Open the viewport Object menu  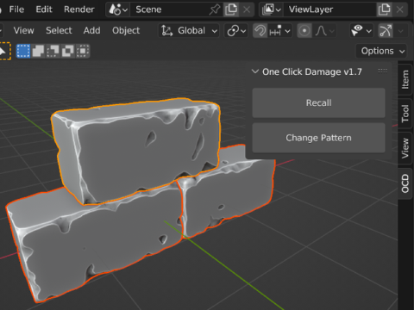[126, 30]
